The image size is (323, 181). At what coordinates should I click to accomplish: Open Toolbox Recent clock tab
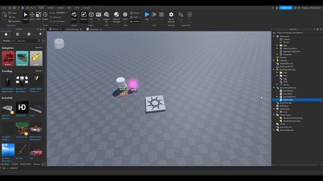tap(29, 34)
